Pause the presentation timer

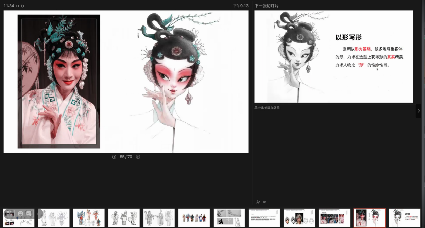pos(18,6)
